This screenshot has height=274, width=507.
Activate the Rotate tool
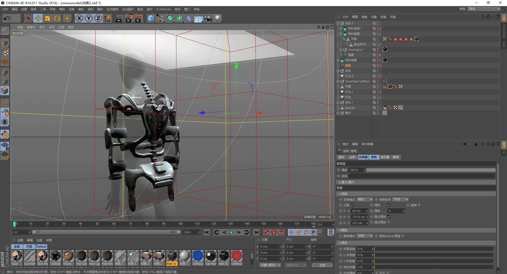57,18
